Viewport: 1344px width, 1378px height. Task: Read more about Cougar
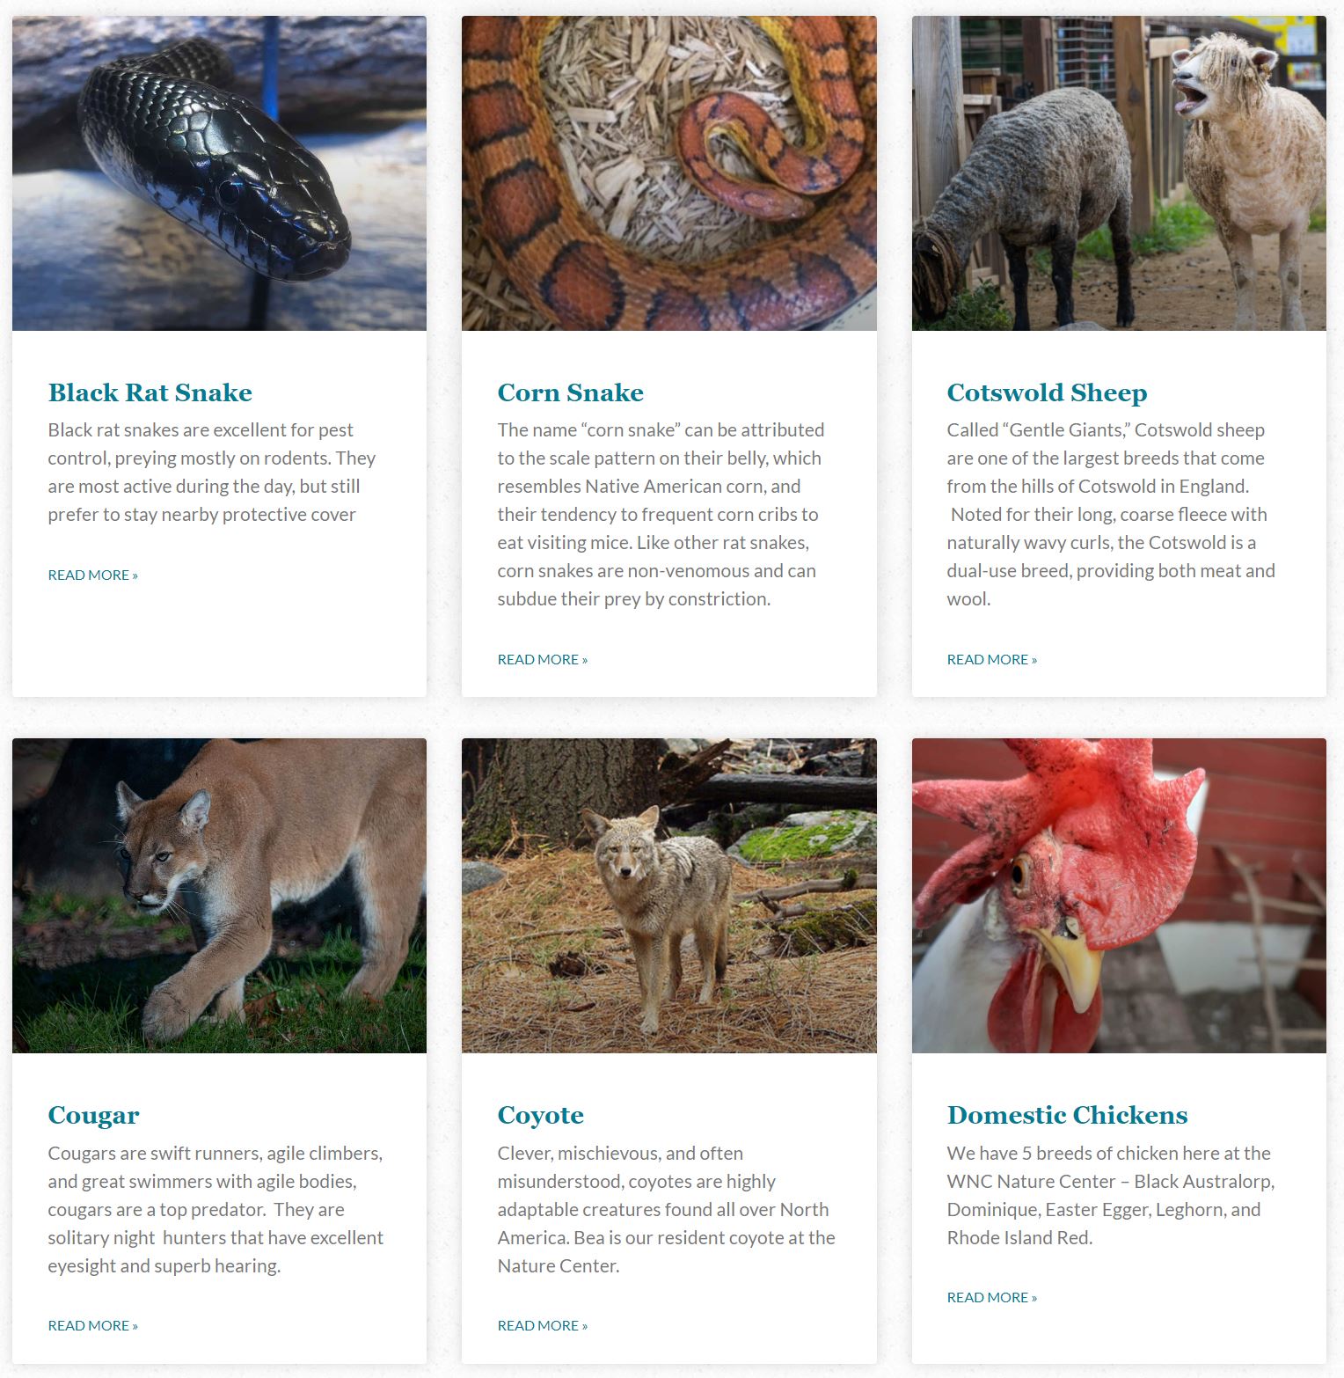[x=92, y=1325]
